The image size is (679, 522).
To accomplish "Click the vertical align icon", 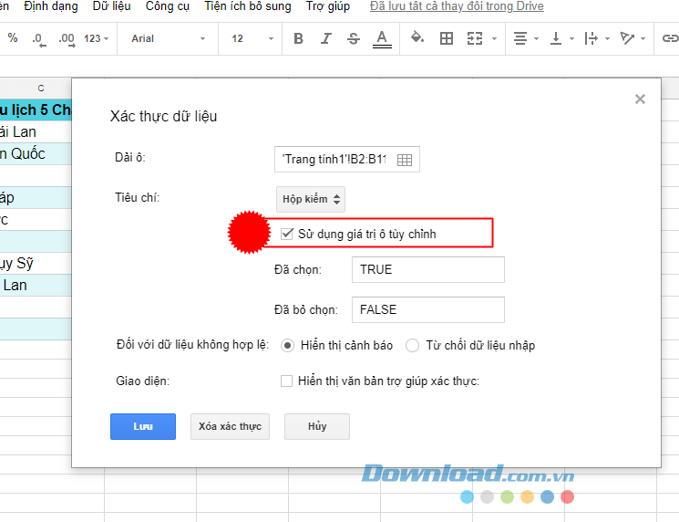I will [x=556, y=38].
